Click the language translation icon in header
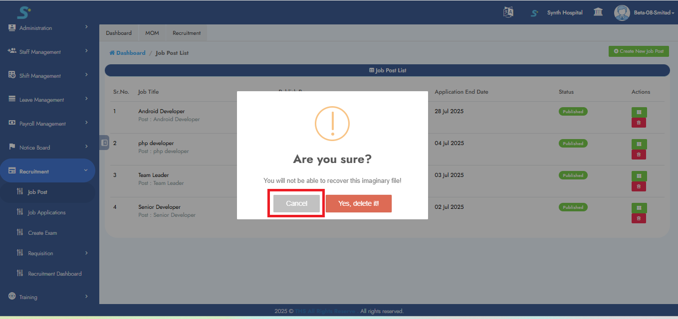Viewport: 678px width, 319px height. pos(508,12)
